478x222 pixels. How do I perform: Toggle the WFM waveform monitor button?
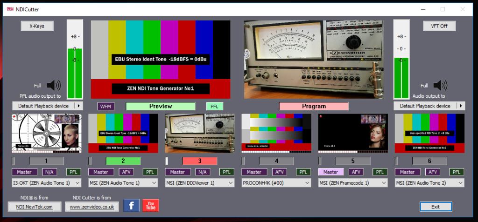pos(106,106)
